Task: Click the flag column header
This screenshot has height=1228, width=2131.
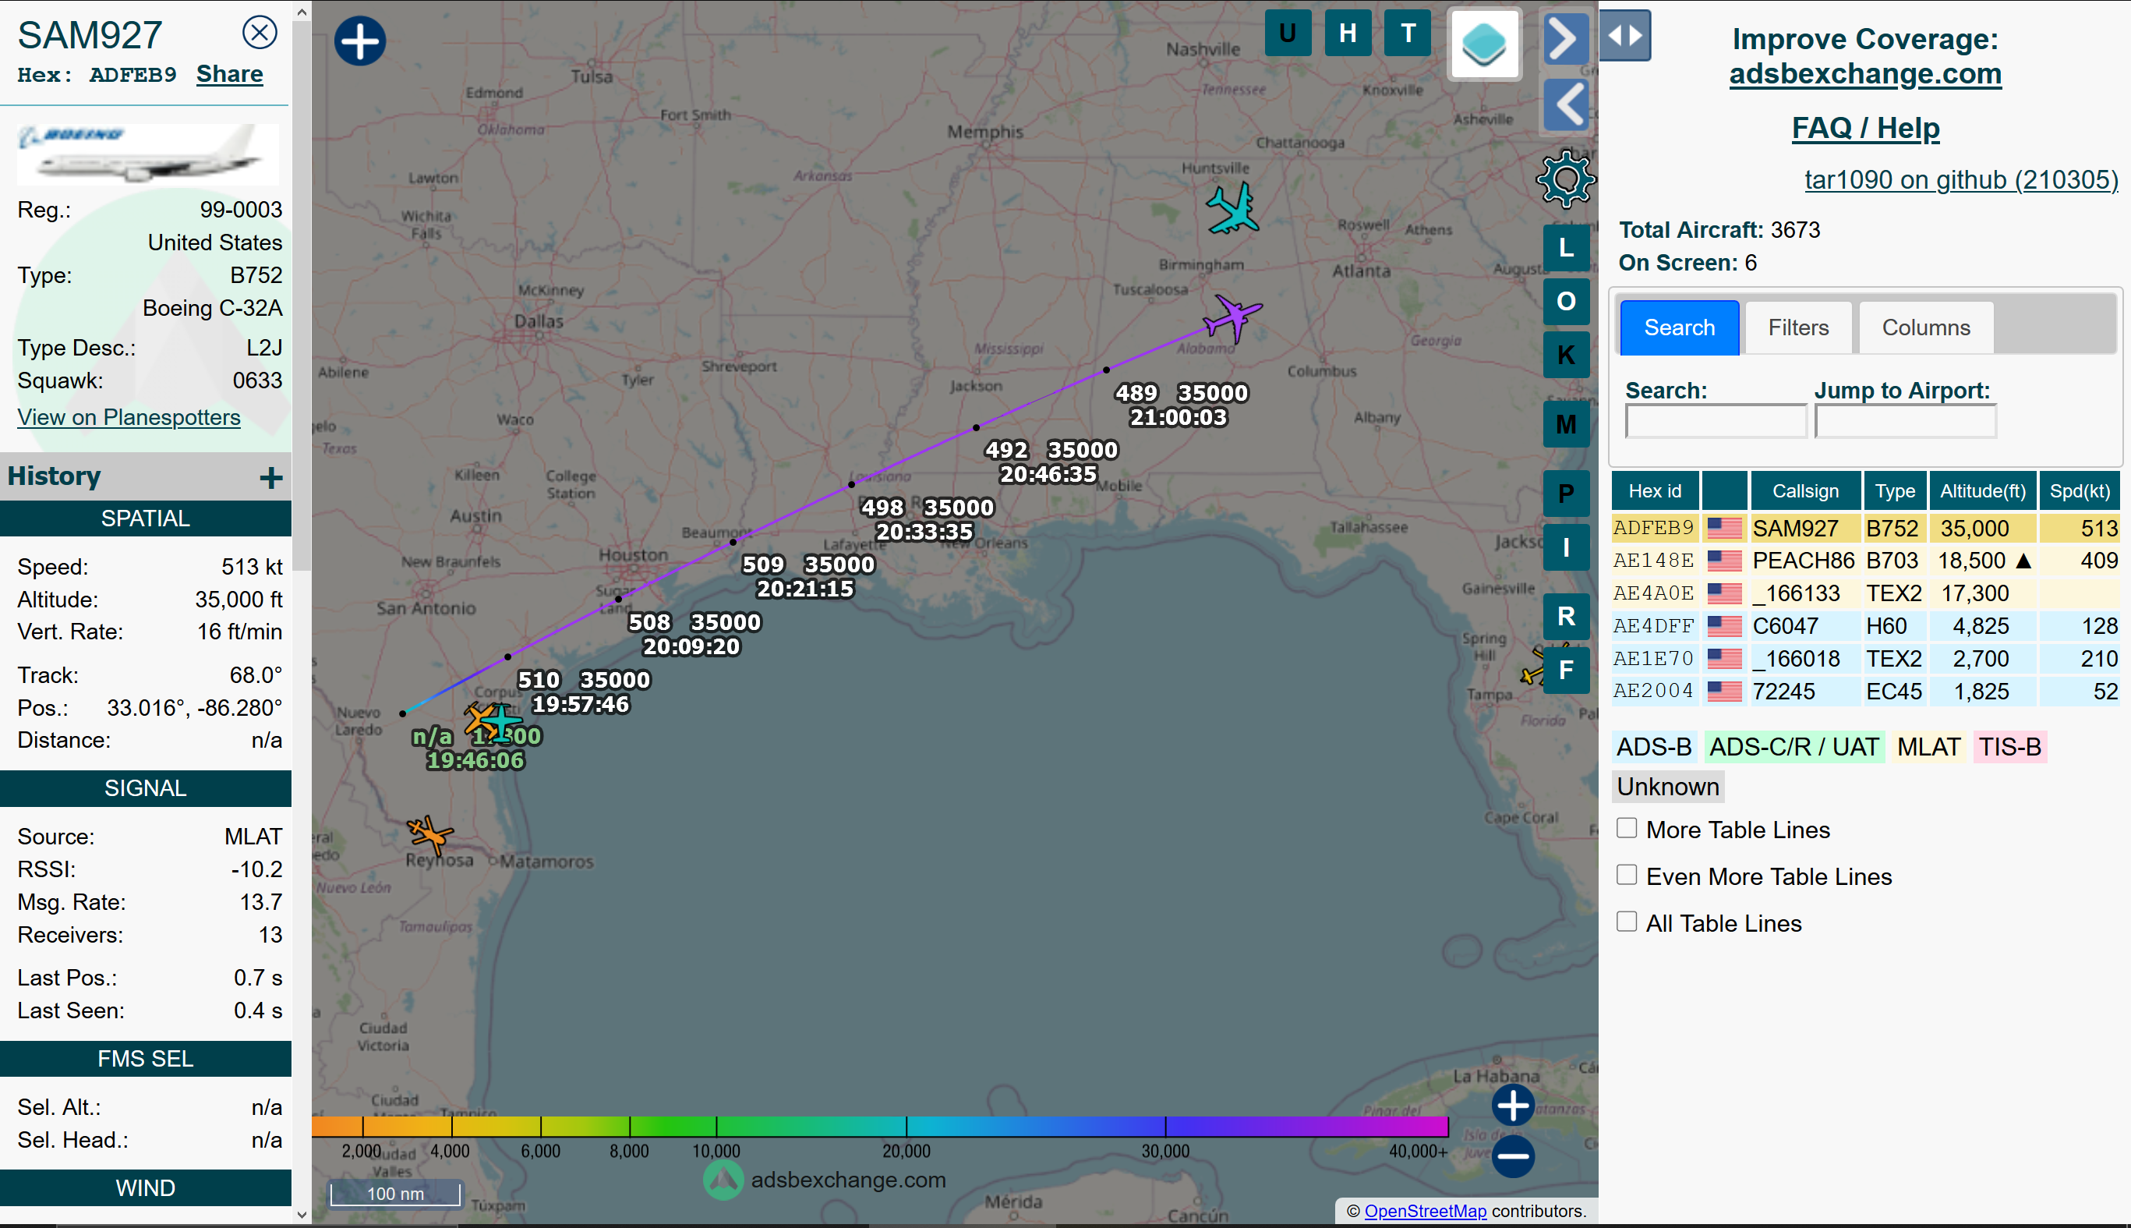Action: (1724, 491)
